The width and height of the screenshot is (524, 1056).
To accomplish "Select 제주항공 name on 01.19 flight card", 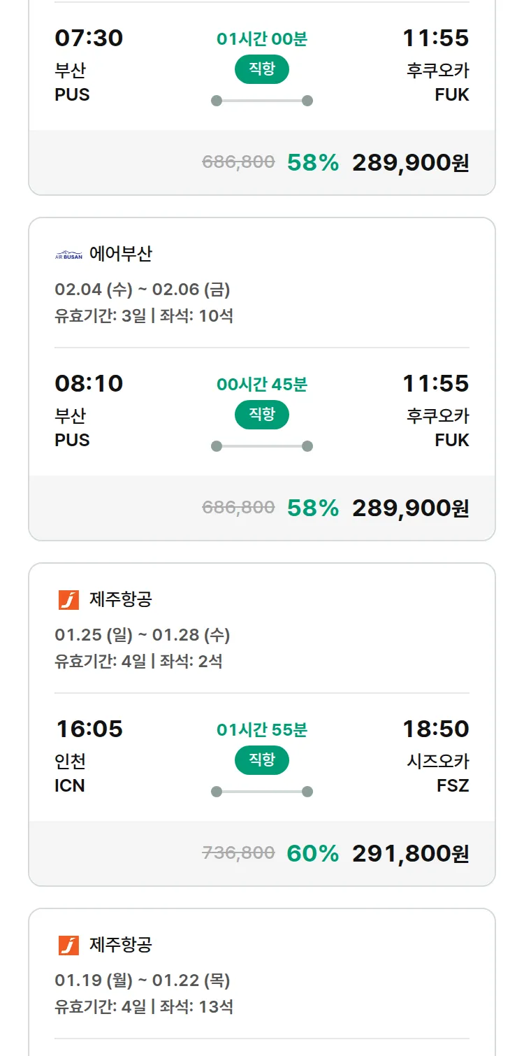I will [x=121, y=945].
